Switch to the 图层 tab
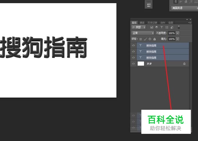 coord(134,23)
